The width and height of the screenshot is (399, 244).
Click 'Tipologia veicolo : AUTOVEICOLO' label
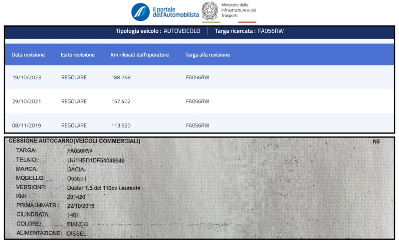tap(158, 31)
